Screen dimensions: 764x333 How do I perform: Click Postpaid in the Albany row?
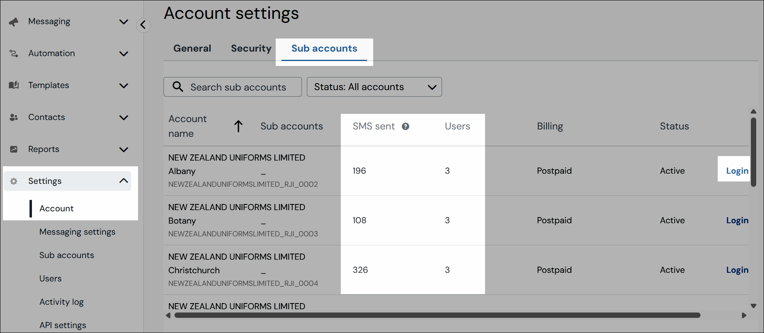click(x=554, y=171)
